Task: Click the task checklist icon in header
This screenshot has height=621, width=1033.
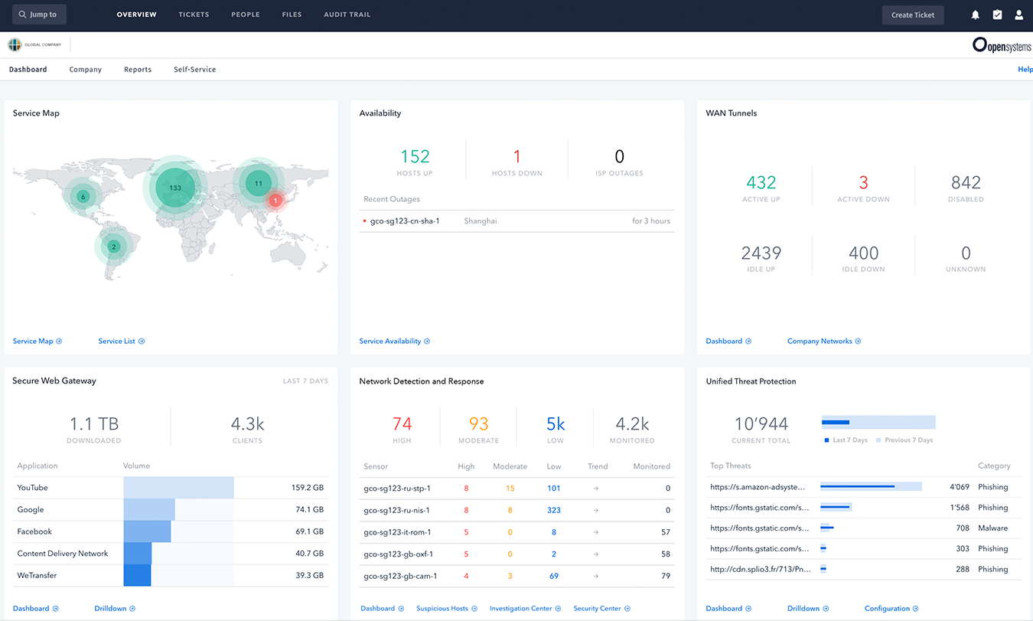Action: [x=997, y=15]
